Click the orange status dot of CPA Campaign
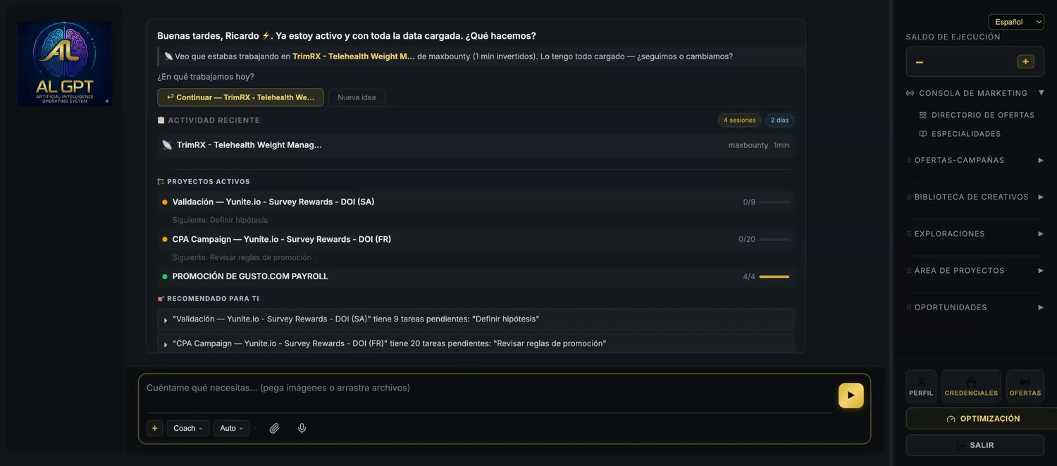Image resolution: width=1057 pixels, height=466 pixels. [165, 240]
